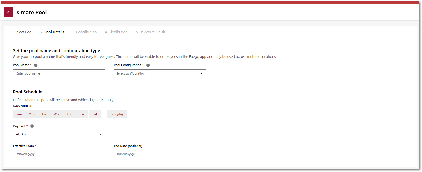Click info icon beside Pool Configuration
Image resolution: width=422 pixels, height=172 pixels.
tap(148, 65)
